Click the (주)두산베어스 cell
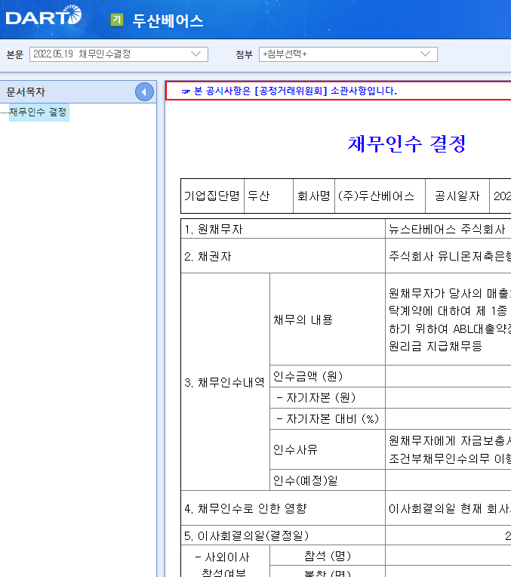The image size is (511, 577). (x=380, y=196)
